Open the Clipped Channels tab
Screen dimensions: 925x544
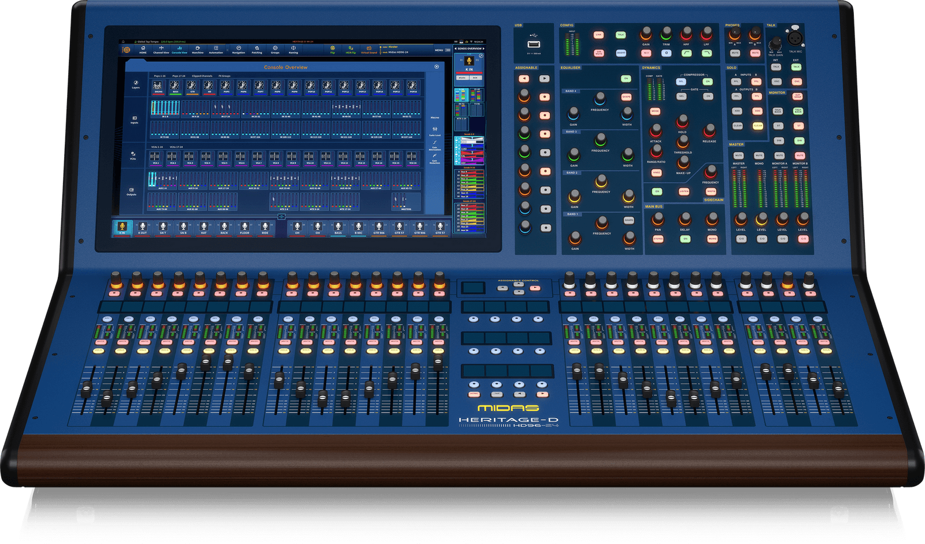point(202,76)
